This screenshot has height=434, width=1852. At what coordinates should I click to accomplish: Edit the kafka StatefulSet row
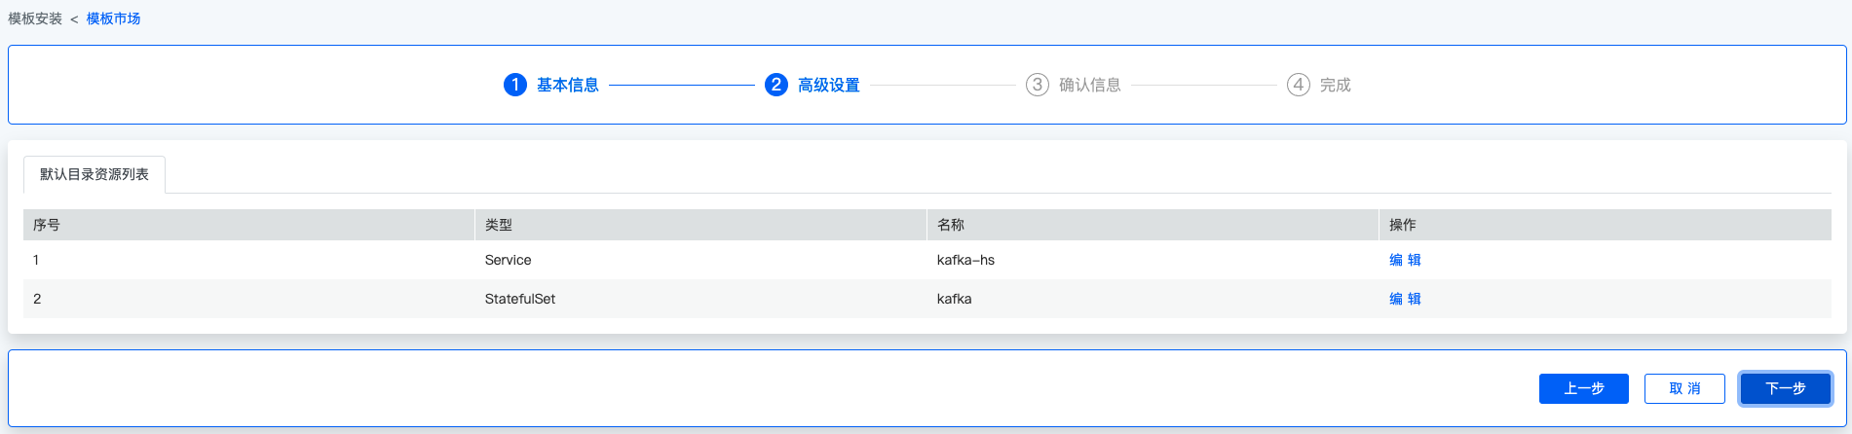tap(1405, 299)
